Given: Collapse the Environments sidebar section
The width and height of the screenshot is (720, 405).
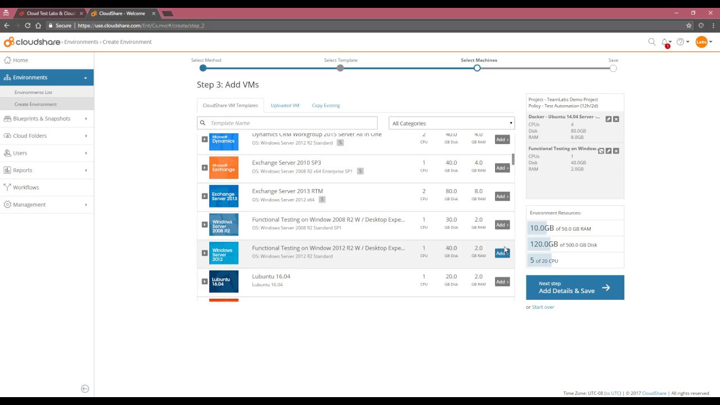Looking at the screenshot, I should coord(47,78).
